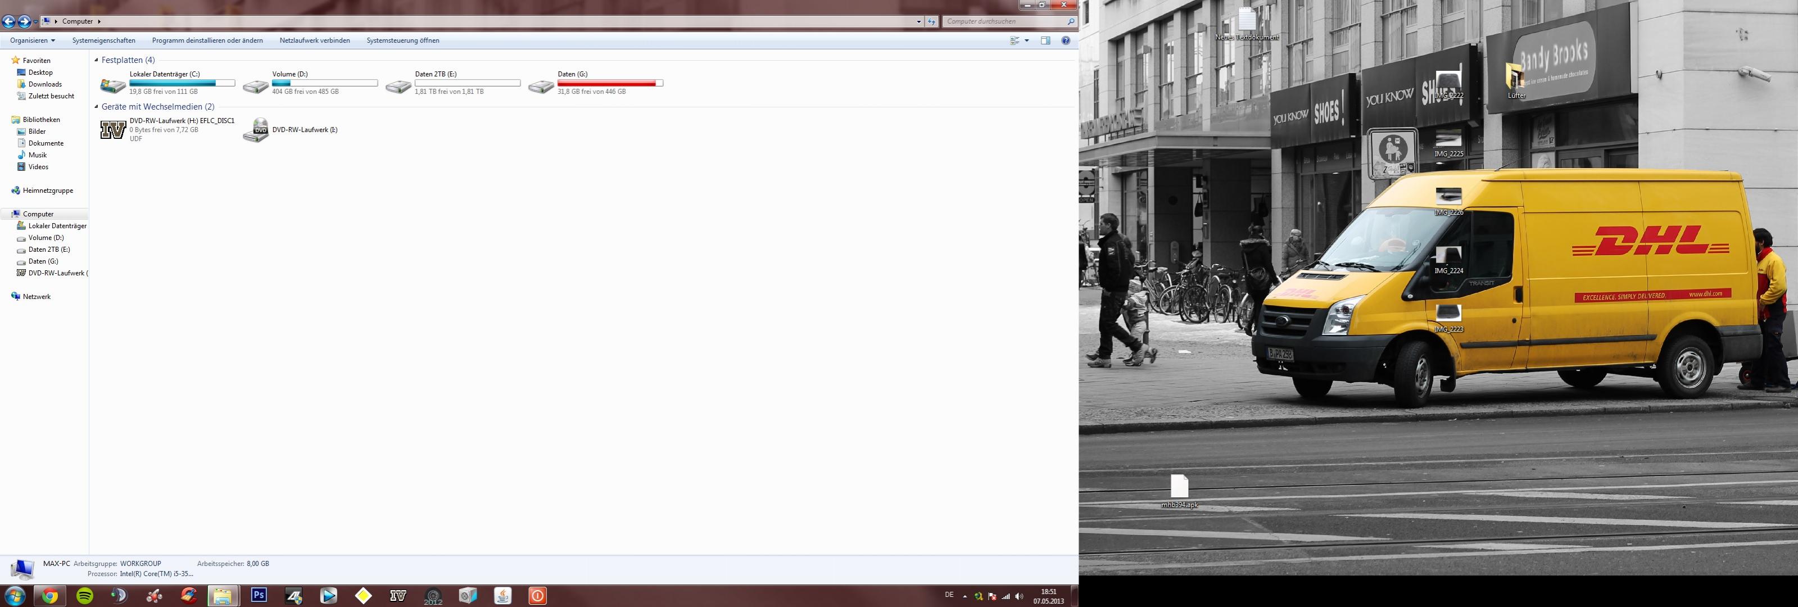Select Downloads in the Favoriten sidebar
1798x607 pixels.
(44, 84)
